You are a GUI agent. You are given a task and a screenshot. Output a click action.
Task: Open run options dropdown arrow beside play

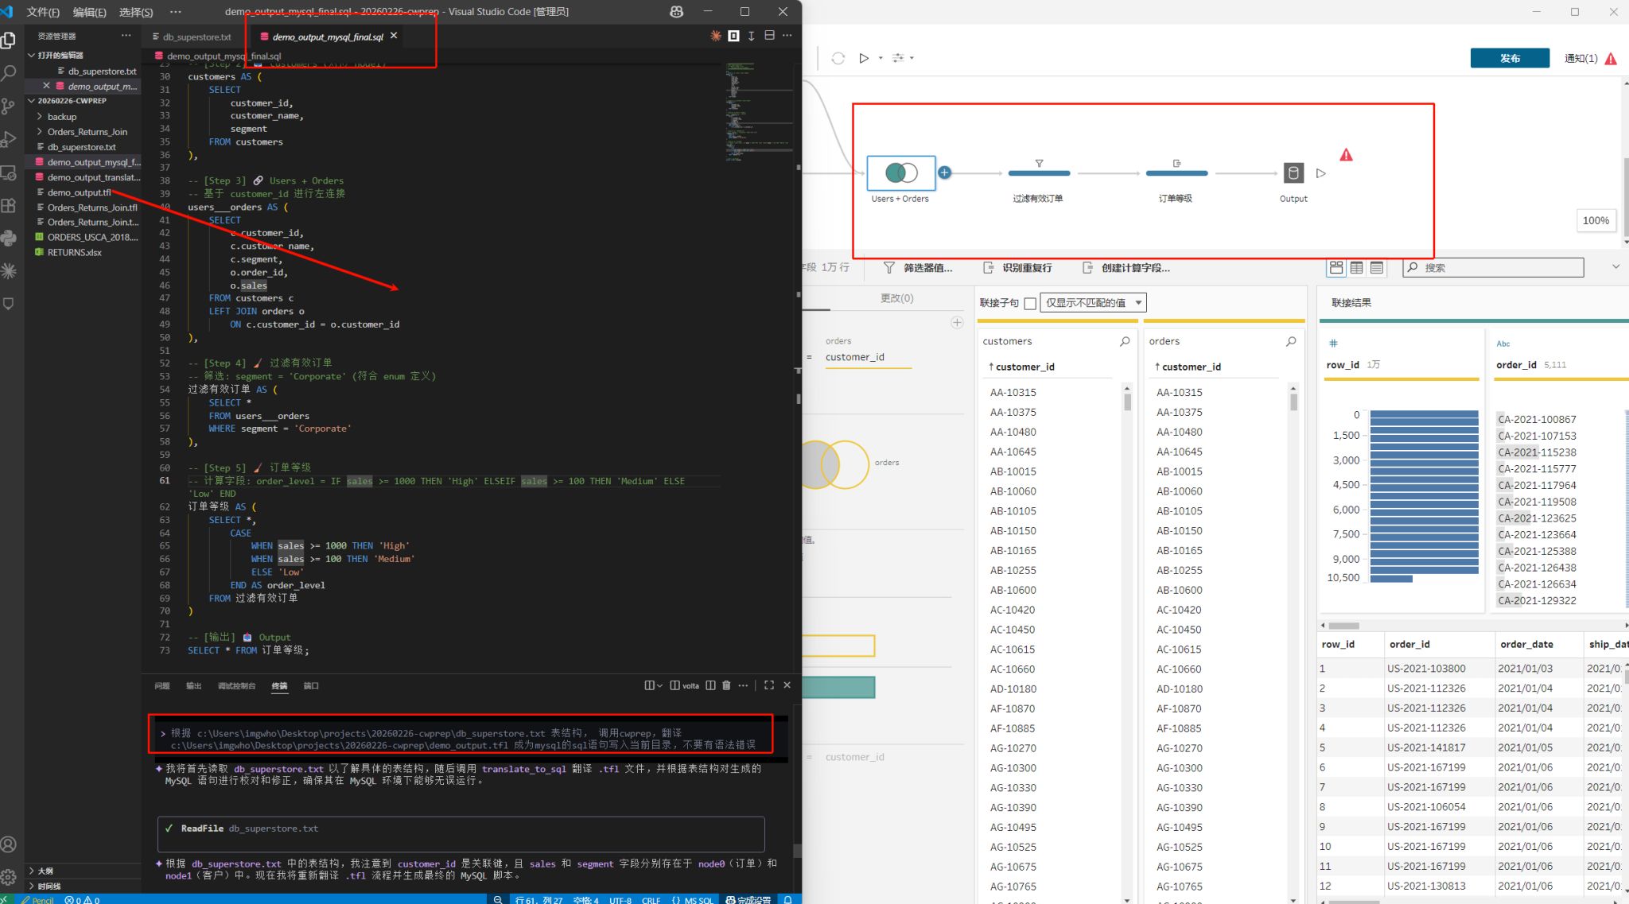pos(881,58)
